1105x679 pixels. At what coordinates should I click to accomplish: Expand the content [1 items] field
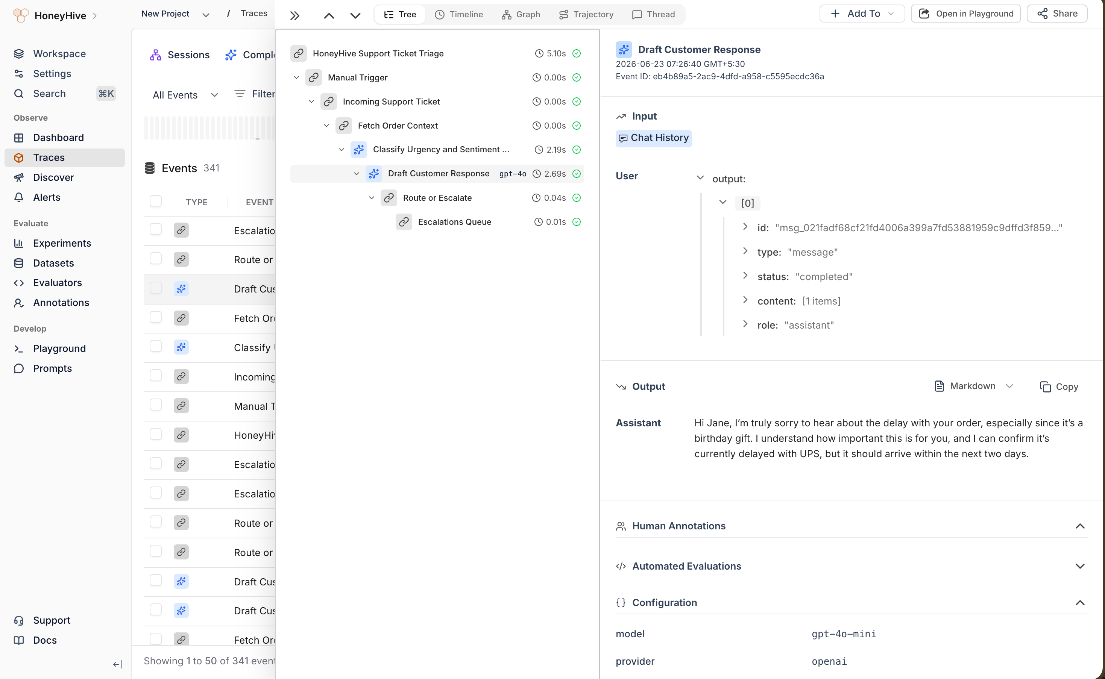point(745,300)
